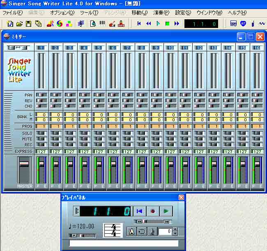
Task: Open the mixer-style device icon in toolbar
Action: tap(233, 23)
